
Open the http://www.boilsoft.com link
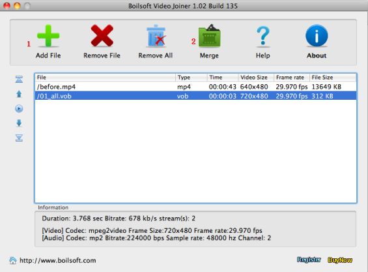coord(58,260)
